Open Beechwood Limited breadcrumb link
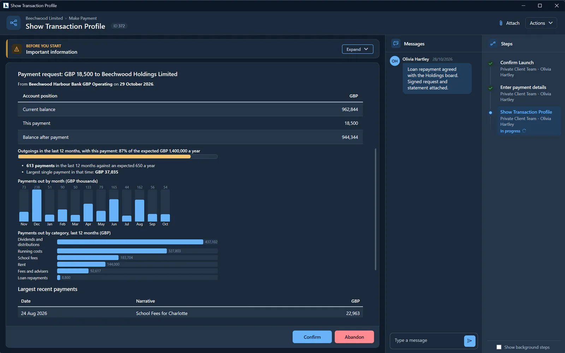565x353 pixels. coord(44,18)
